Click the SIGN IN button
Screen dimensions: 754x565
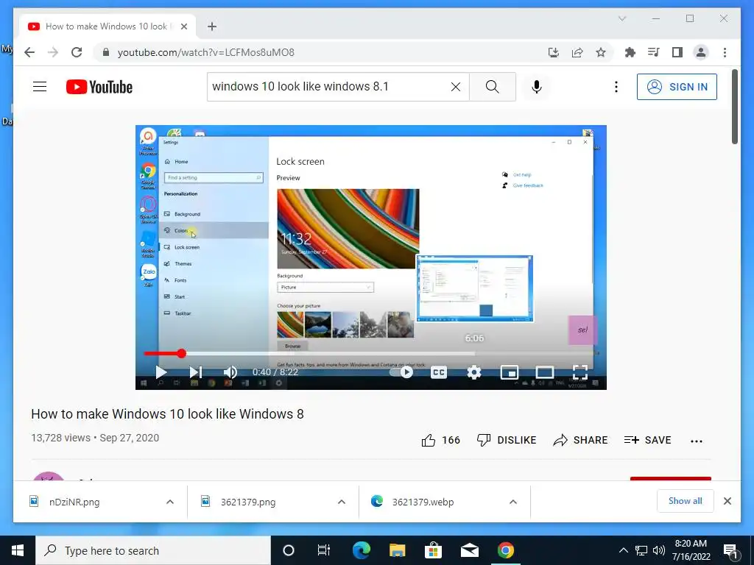point(677,87)
